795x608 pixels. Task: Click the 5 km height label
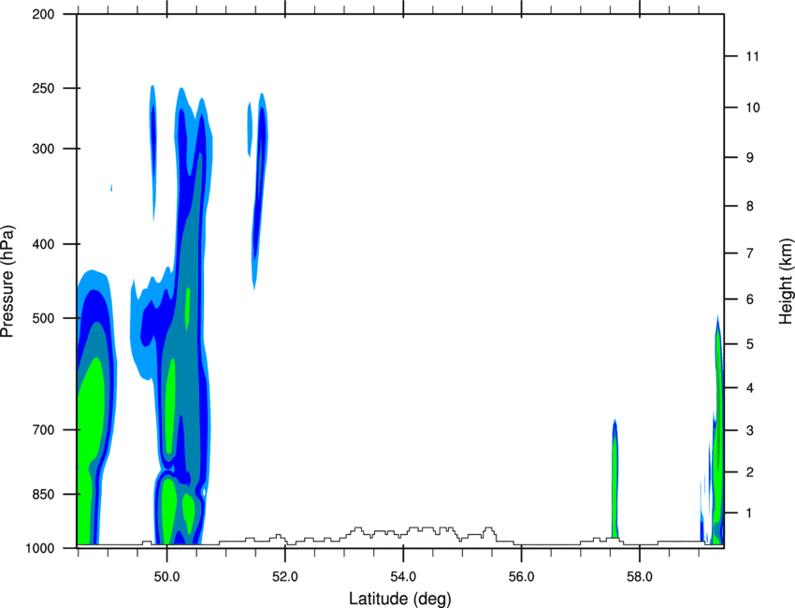tap(750, 344)
